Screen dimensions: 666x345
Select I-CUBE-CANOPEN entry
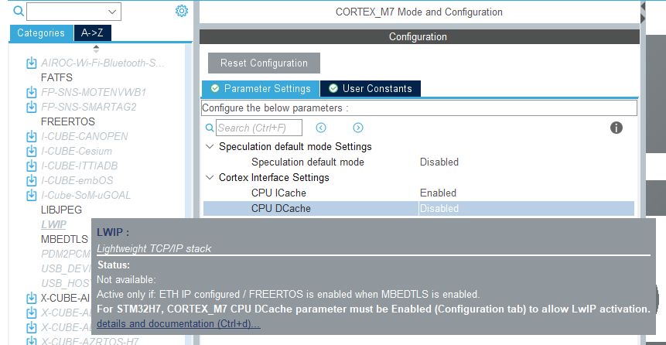[84, 136]
